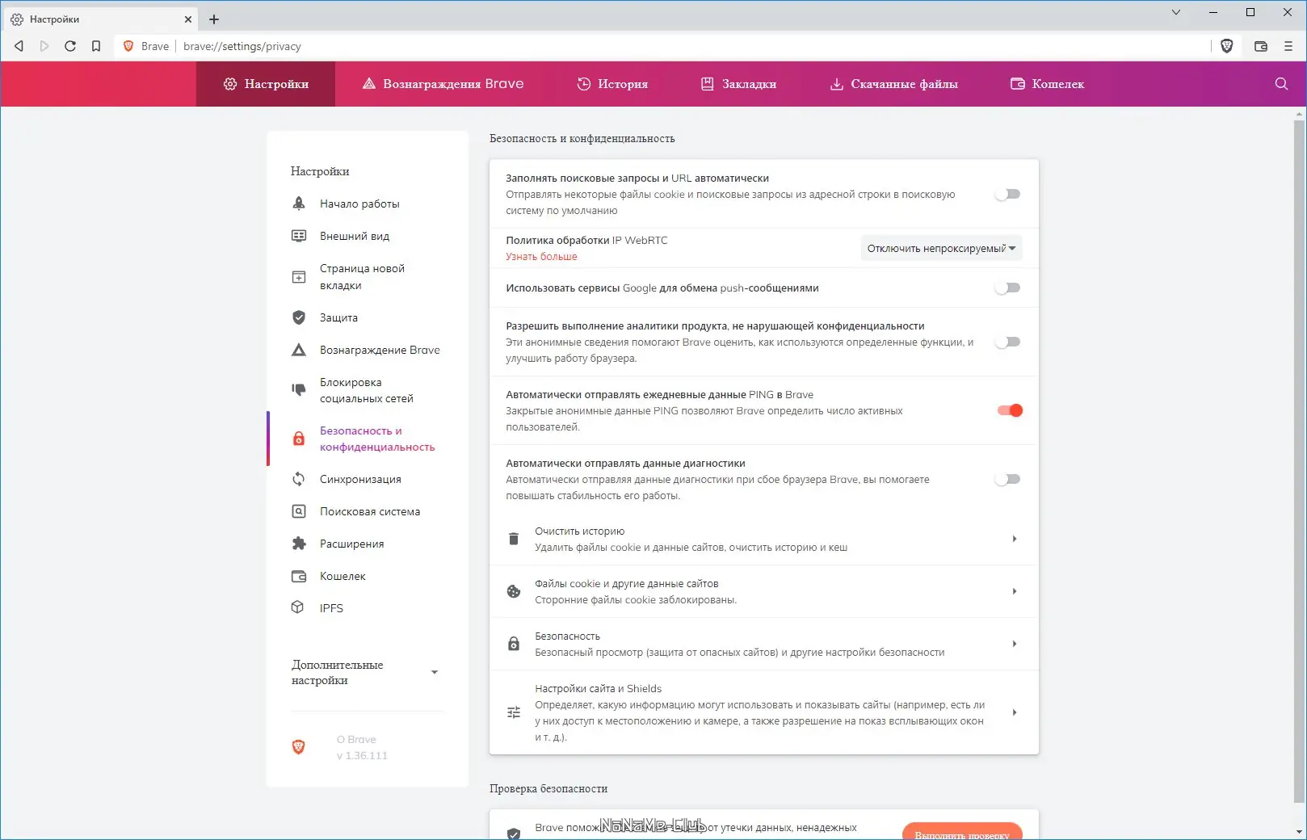Click the Внешний вид sidebar icon

tap(299, 236)
